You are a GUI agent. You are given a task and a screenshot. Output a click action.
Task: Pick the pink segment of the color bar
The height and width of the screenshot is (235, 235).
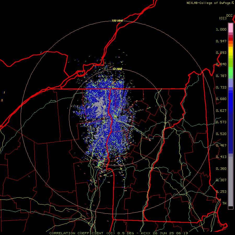(x=231, y=28)
